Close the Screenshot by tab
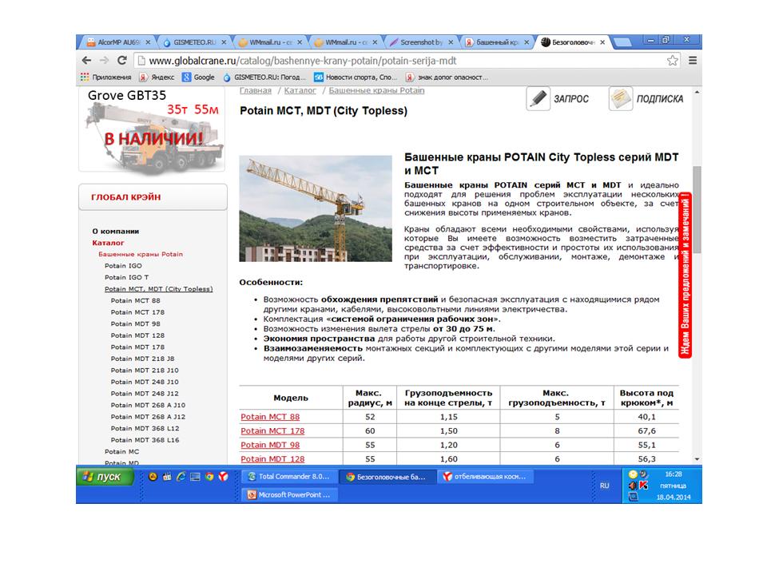The width and height of the screenshot is (767, 575). [x=451, y=42]
